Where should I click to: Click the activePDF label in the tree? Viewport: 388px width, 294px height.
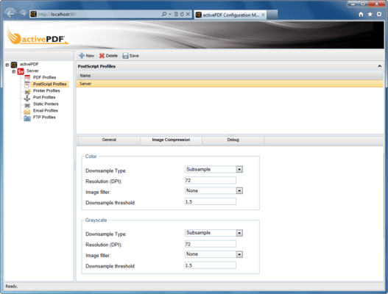click(x=29, y=64)
